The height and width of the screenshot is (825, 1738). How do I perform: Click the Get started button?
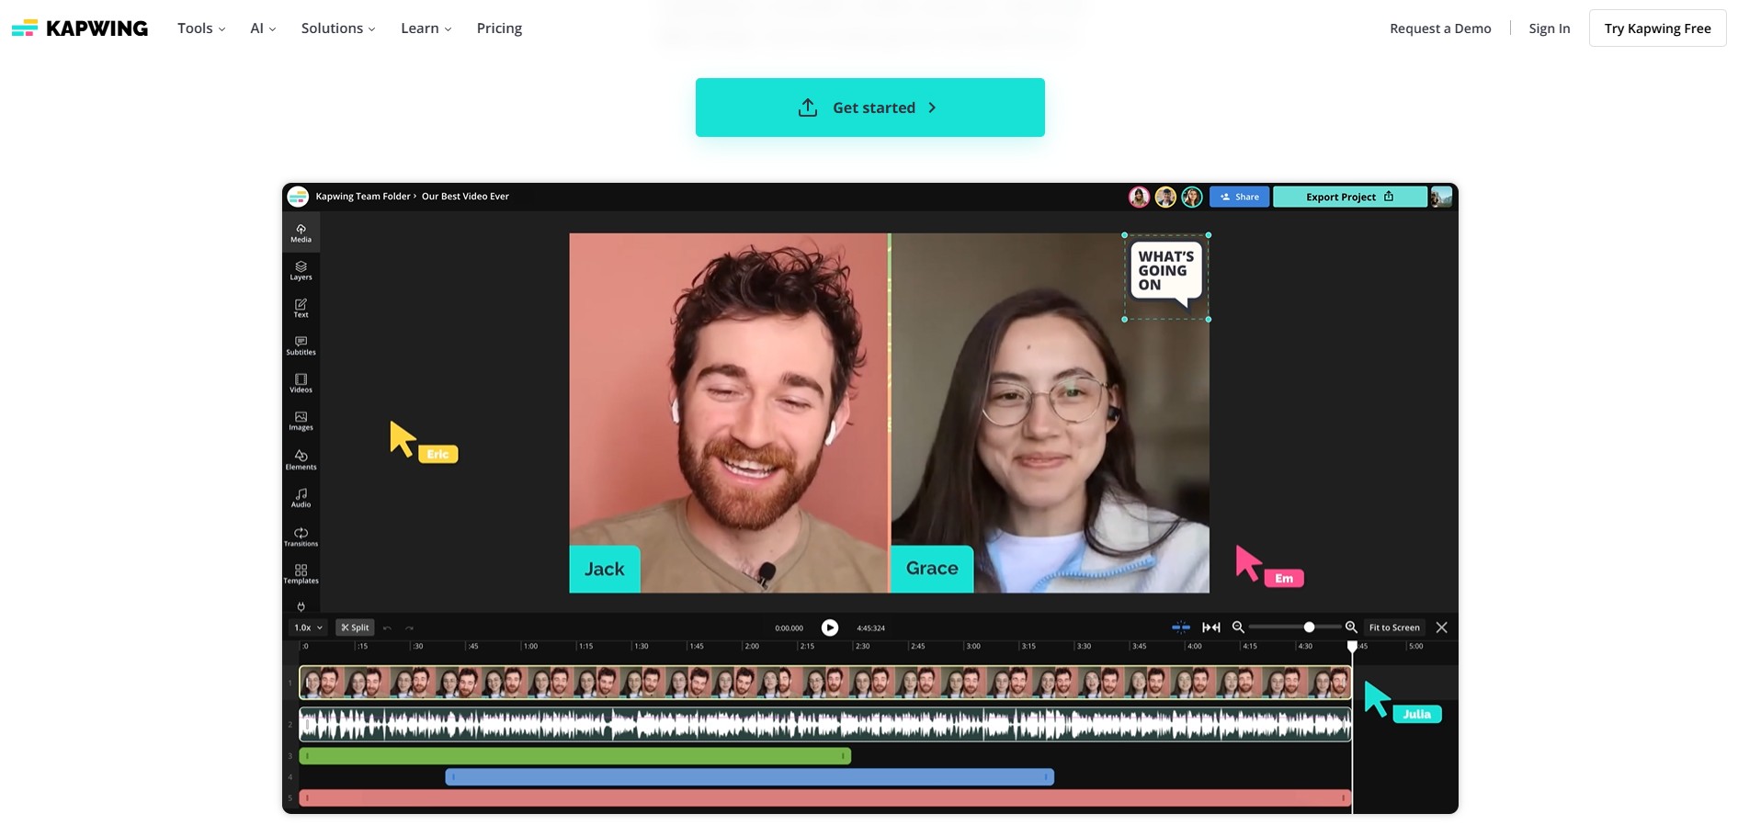click(x=869, y=107)
